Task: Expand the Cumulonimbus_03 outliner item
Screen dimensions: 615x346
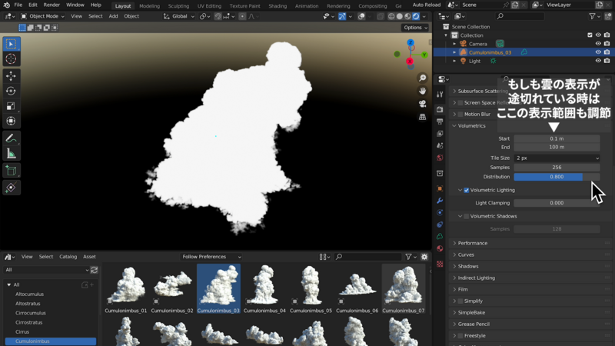Action: (454, 52)
